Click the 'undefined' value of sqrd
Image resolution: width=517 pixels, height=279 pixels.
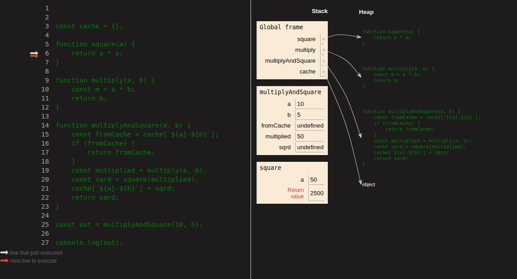(310, 147)
